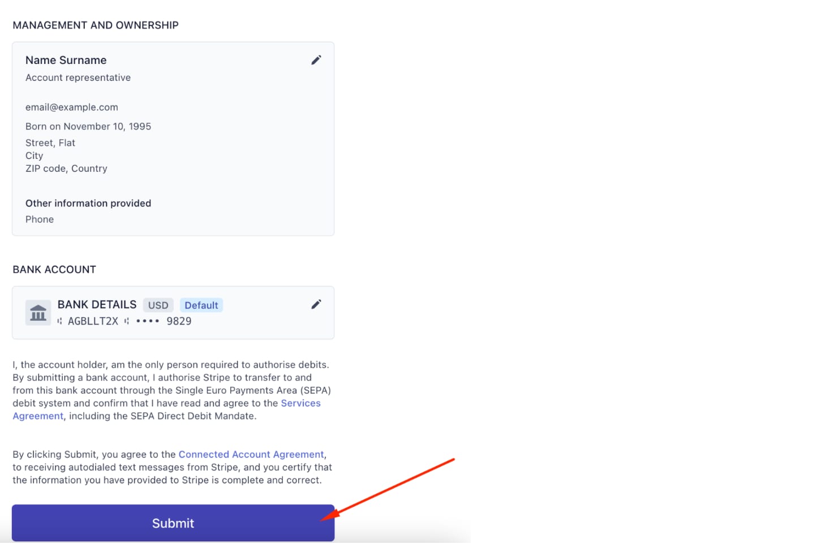Screen dimensions: 817x544
Task: Click the bank building icon
Action: [x=38, y=313]
